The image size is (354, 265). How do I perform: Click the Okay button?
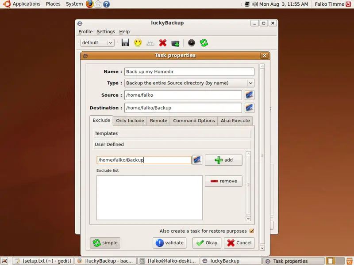[x=207, y=243]
